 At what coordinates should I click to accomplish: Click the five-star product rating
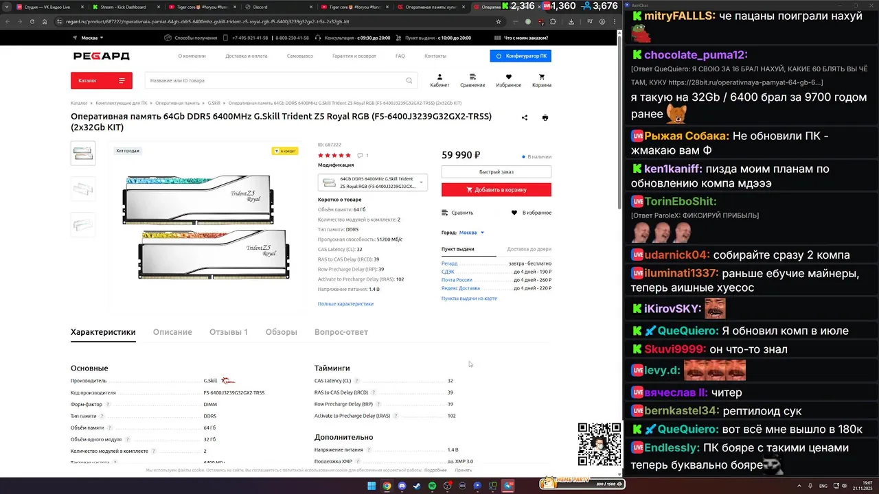click(x=334, y=156)
